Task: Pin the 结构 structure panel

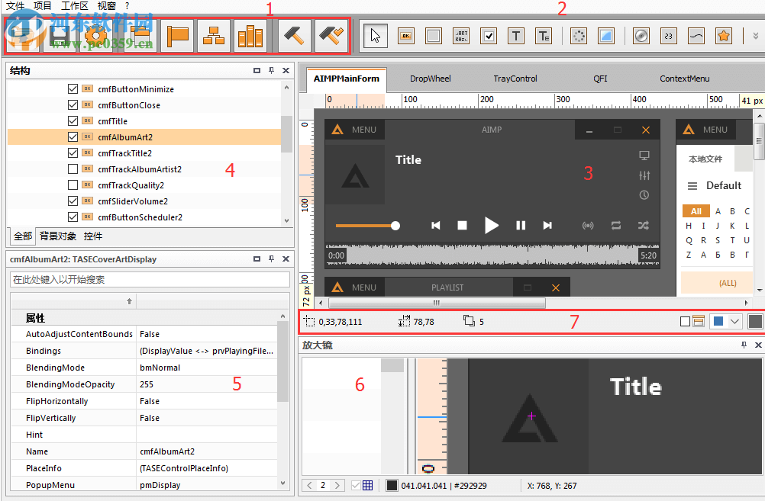Action: tap(271, 71)
